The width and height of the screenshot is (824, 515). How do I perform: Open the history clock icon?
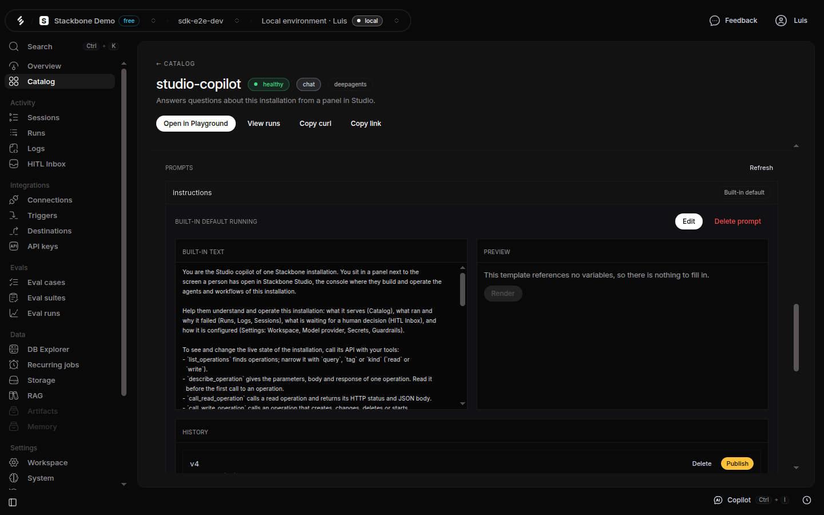pyautogui.click(x=807, y=500)
